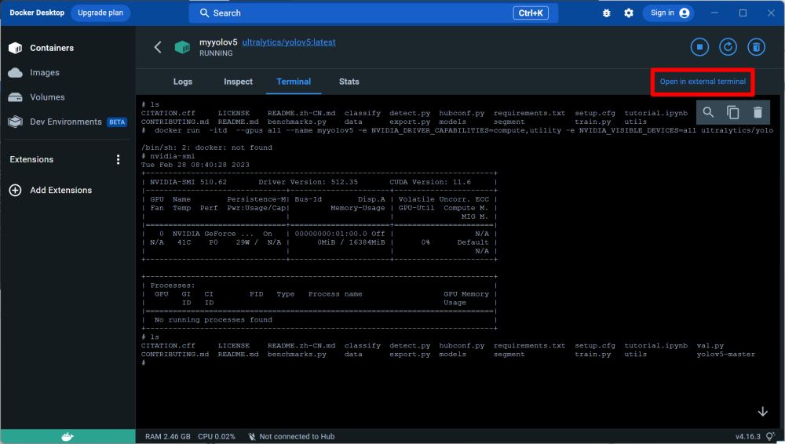This screenshot has width=785, height=444.
Task: Click the user avatar in Sign in
Action: (685, 13)
